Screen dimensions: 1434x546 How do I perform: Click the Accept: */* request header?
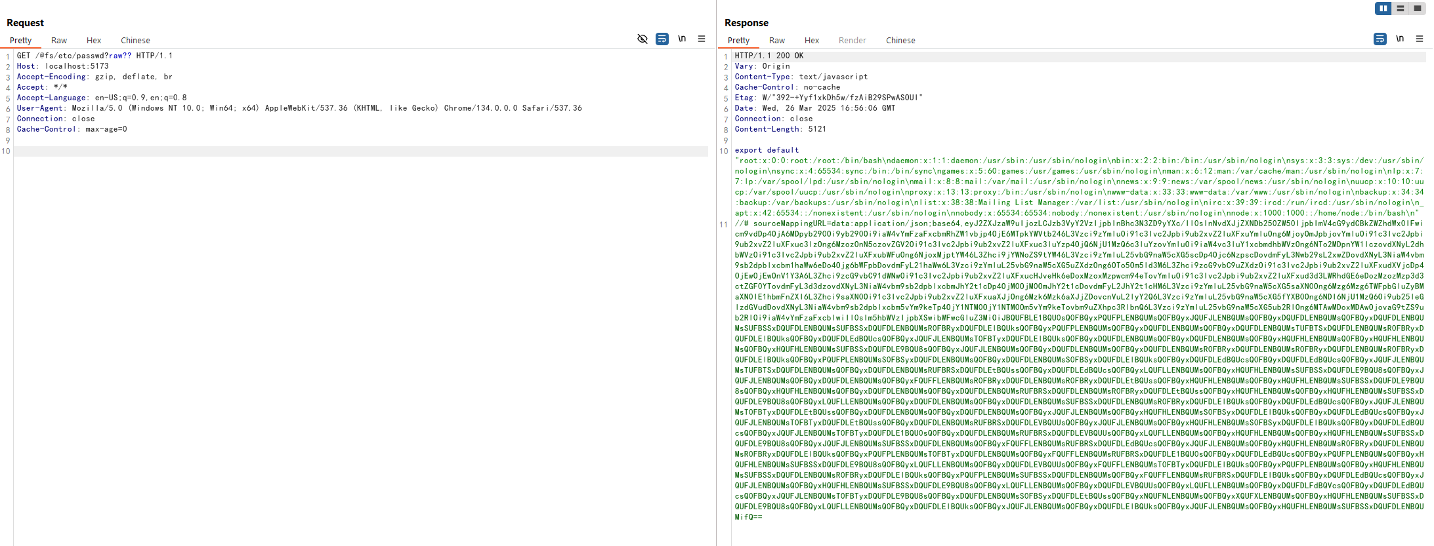(x=42, y=87)
